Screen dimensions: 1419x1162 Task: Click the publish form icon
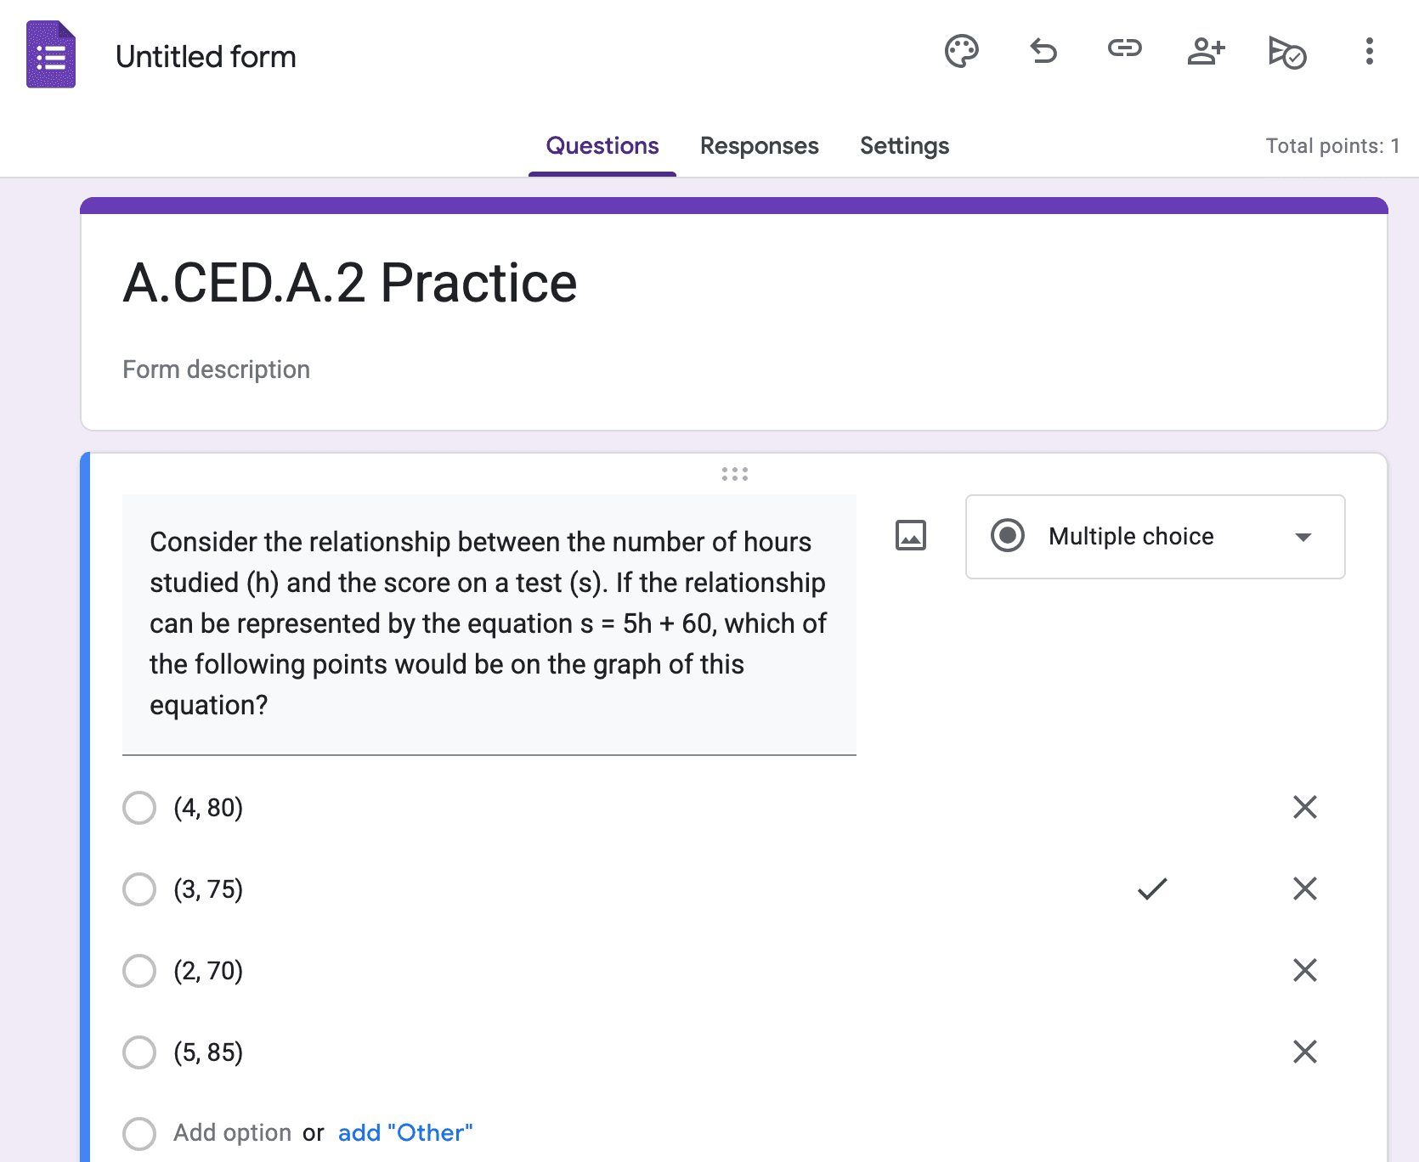tap(1287, 52)
